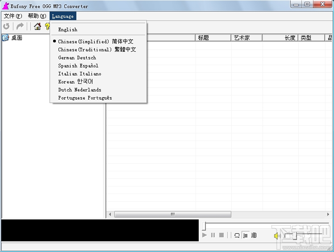Image resolution: width=334 pixels, height=252 pixels.
Task: Pause audio playback
Action: tap(213, 235)
